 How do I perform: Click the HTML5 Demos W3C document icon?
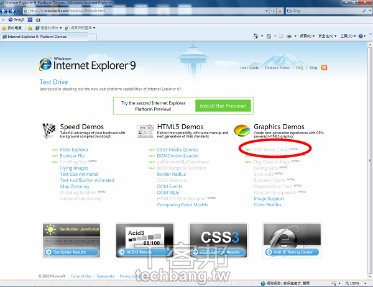click(x=145, y=131)
